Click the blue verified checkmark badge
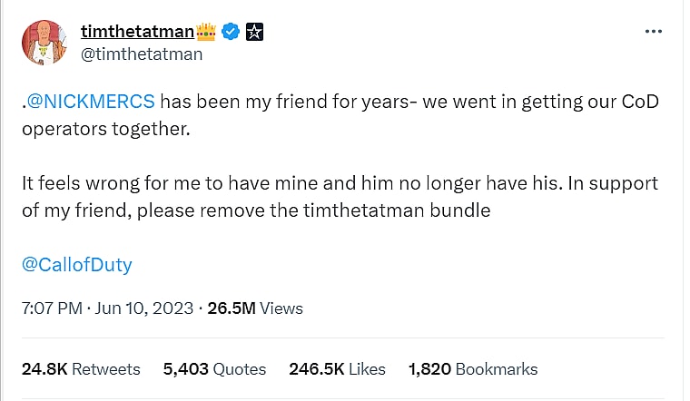 point(232,32)
